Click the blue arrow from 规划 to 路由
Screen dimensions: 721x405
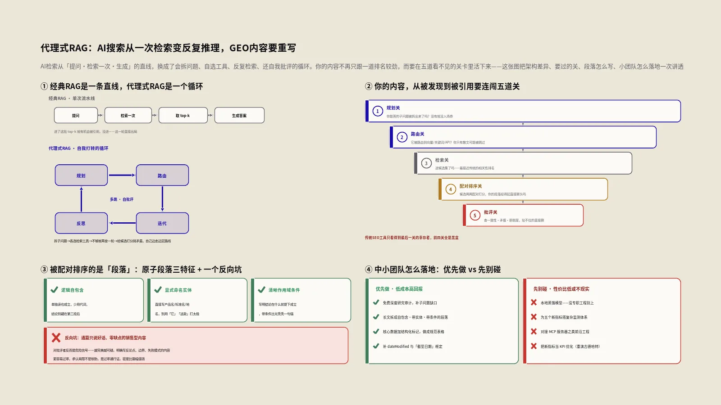122,175
